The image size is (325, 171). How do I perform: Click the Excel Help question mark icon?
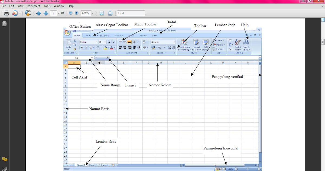point(247,35)
